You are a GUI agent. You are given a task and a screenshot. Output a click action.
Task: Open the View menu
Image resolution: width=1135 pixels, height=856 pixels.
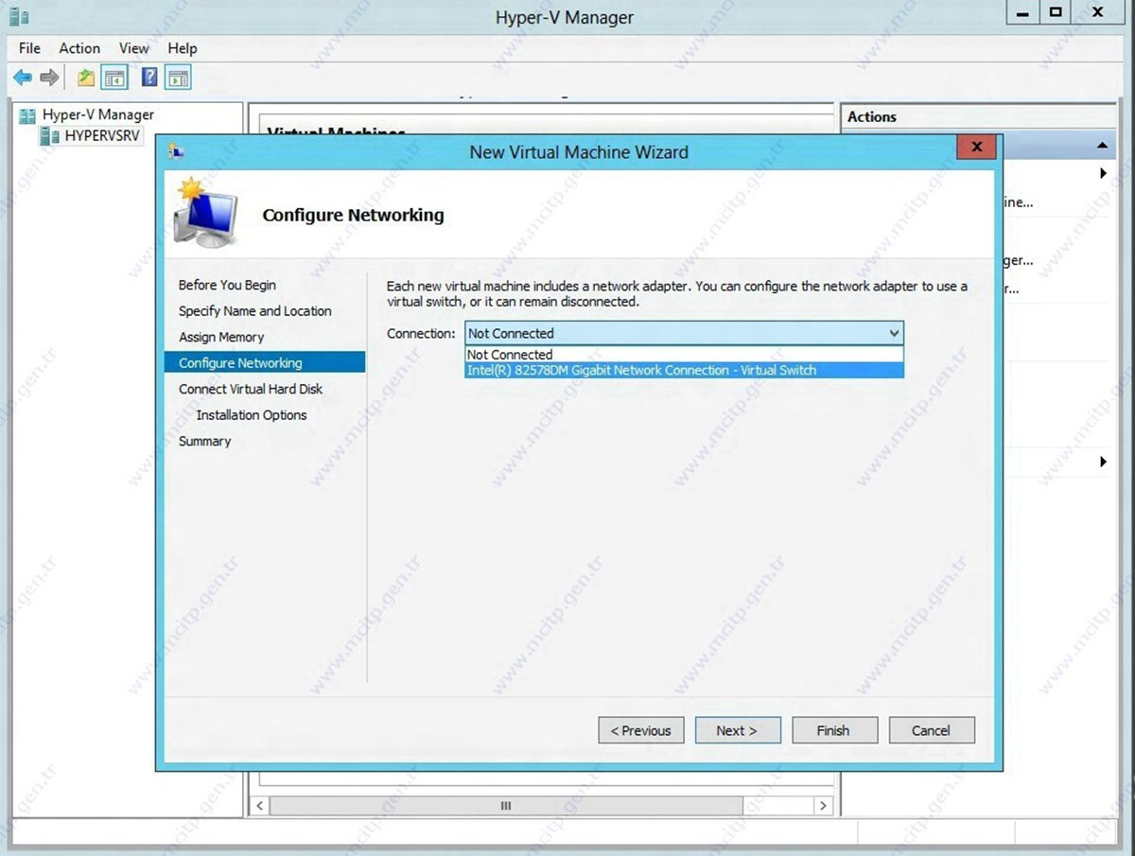134,48
